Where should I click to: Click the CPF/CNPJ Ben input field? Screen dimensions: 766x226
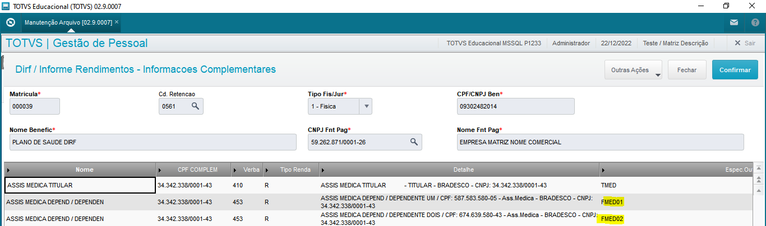pos(516,106)
